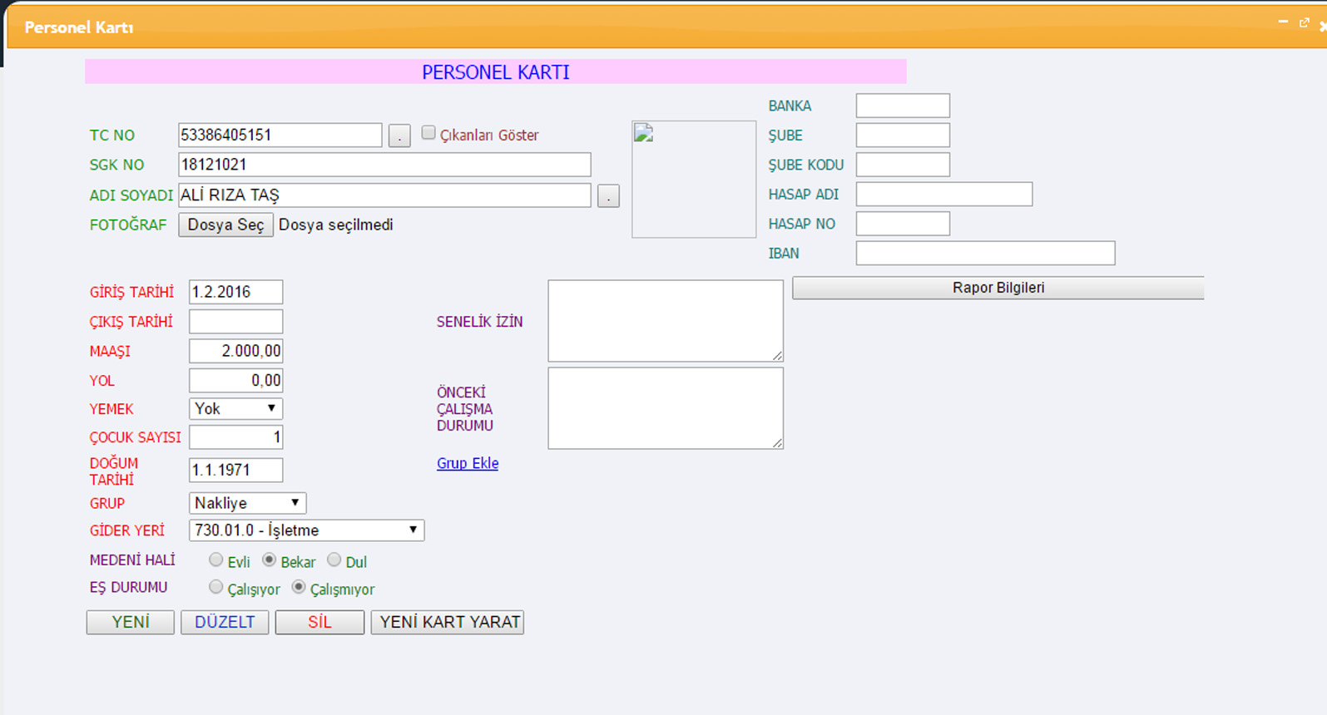Open the YEMEK dropdown showing Yok

tap(236, 409)
